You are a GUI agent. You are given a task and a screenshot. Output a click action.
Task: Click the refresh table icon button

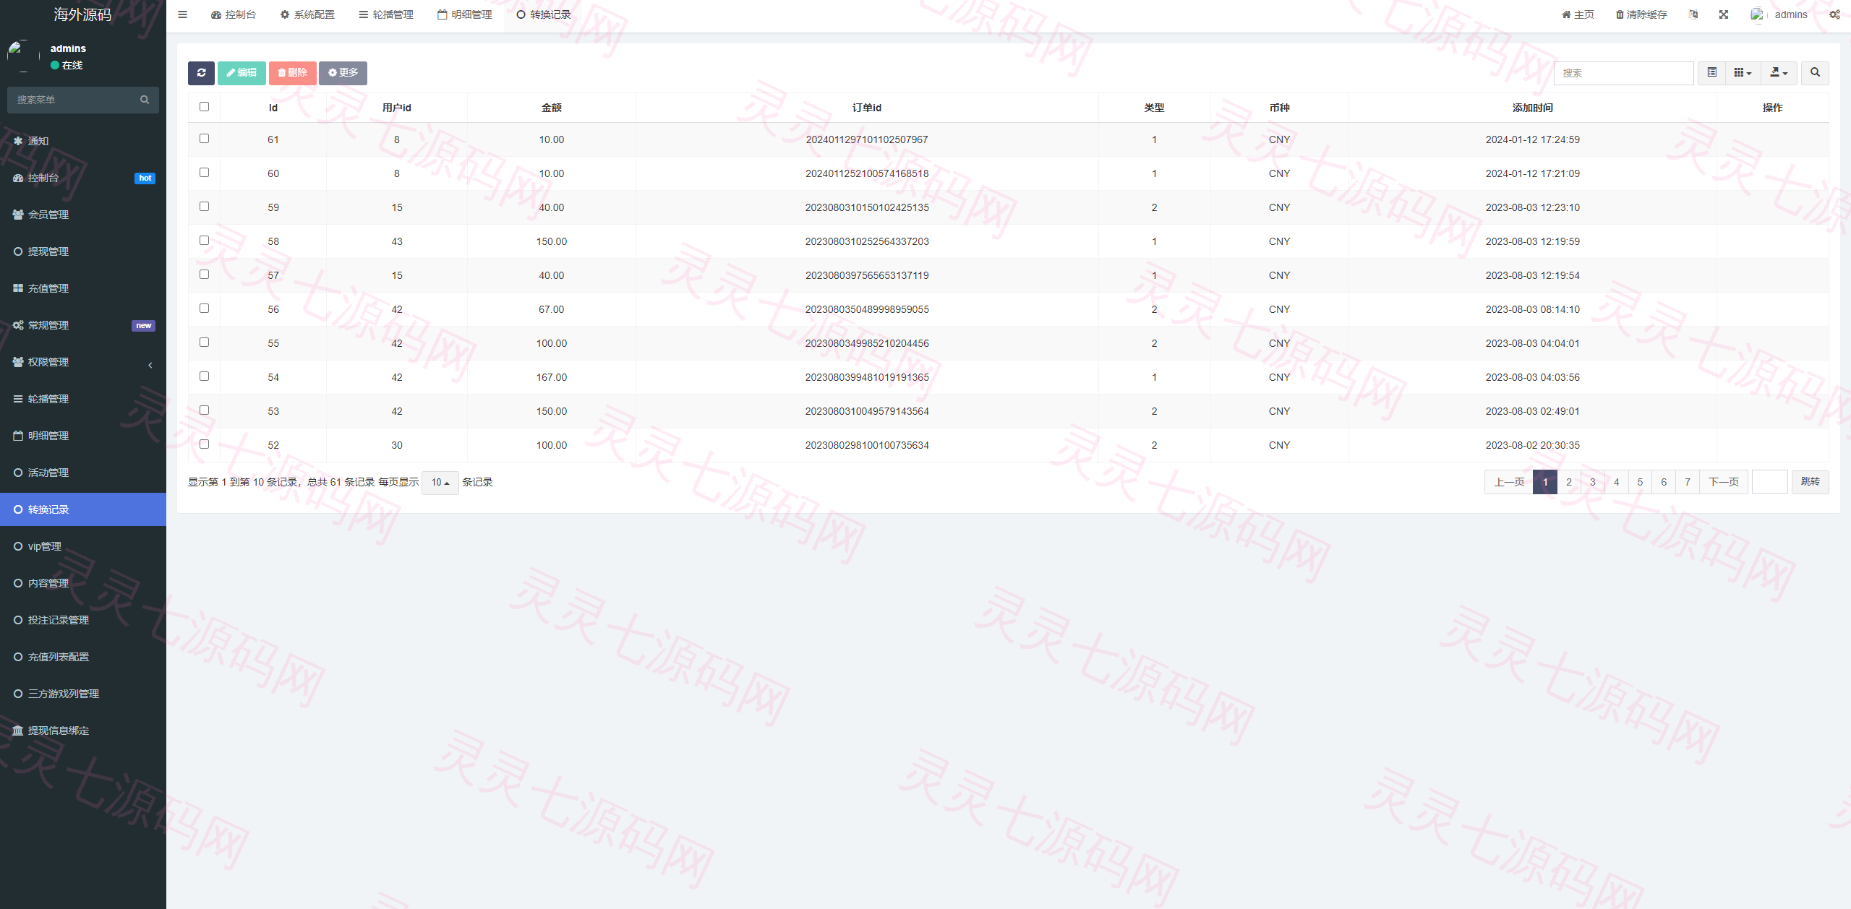[x=201, y=73]
